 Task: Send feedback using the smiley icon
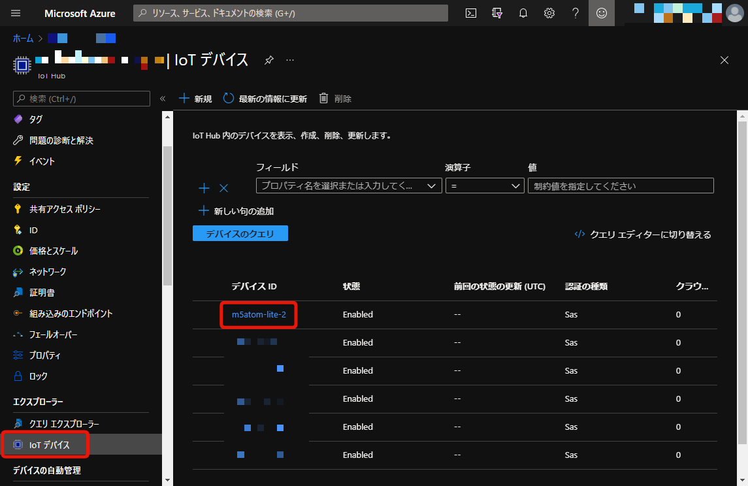pos(601,13)
